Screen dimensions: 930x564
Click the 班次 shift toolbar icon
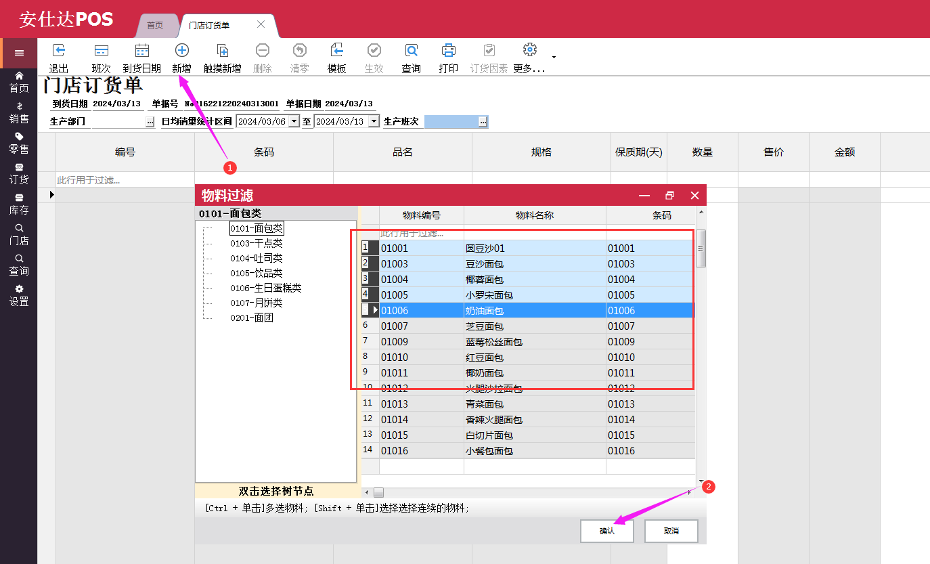click(102, 51)
